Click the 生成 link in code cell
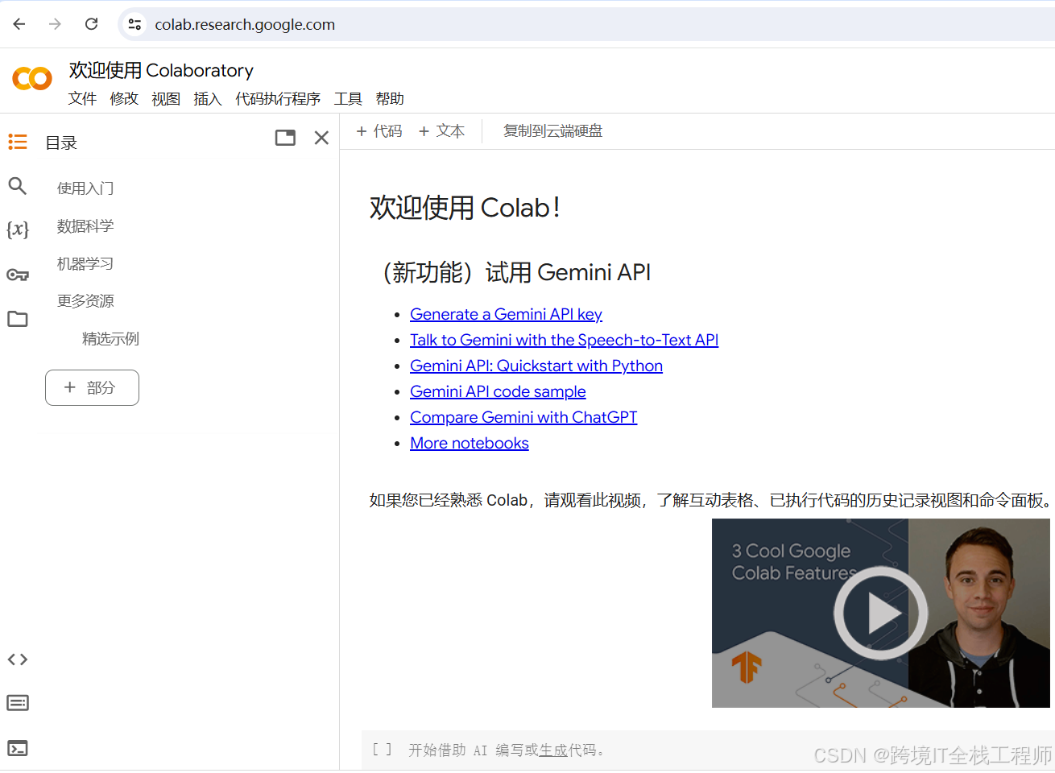The width and height of the screenshot is (1055, 773). (x=553, y=750)
